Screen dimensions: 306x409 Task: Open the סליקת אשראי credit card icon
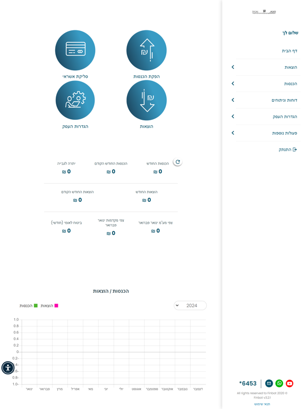tap(75, 51)
